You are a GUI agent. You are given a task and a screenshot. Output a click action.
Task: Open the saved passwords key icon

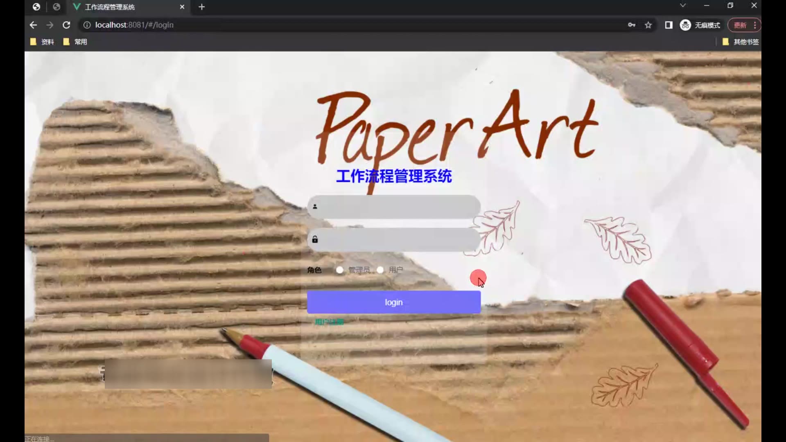(x=631, y=25)
